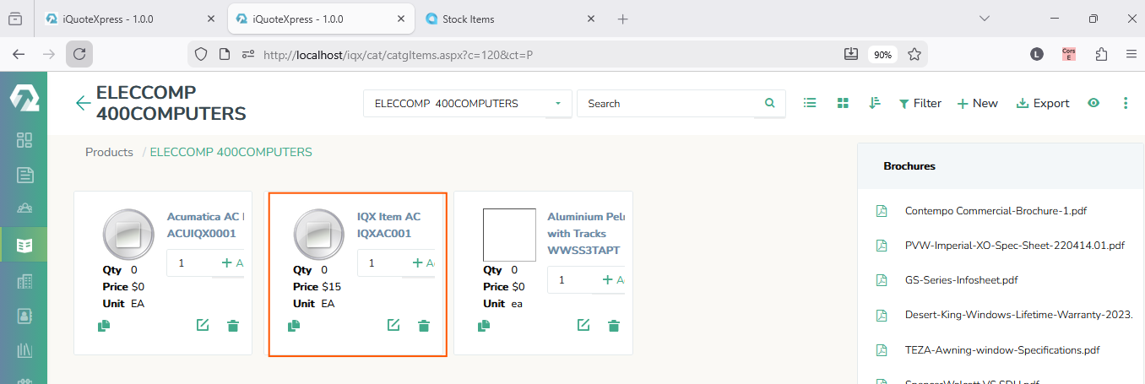Open Desert-King-Windows-Lifetime-Warranty PDF
The width and height of the screenshot is (1145, 384).
pyautogui.click(x=1019, y=315)
